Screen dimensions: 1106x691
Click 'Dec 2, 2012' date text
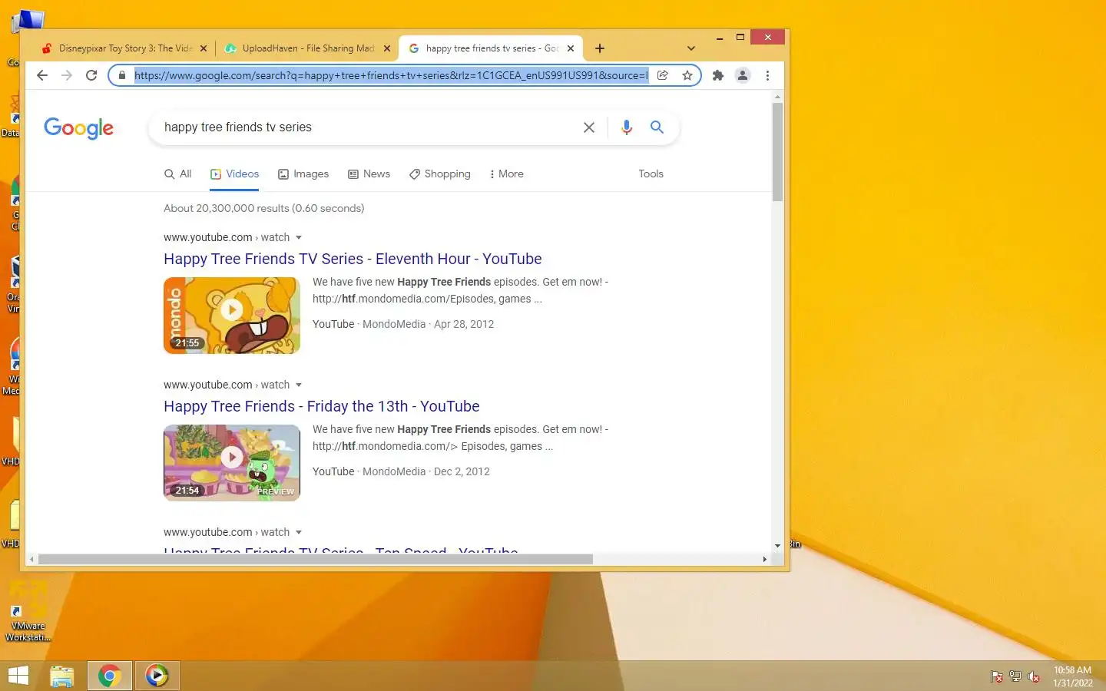(x=462, y=471)
